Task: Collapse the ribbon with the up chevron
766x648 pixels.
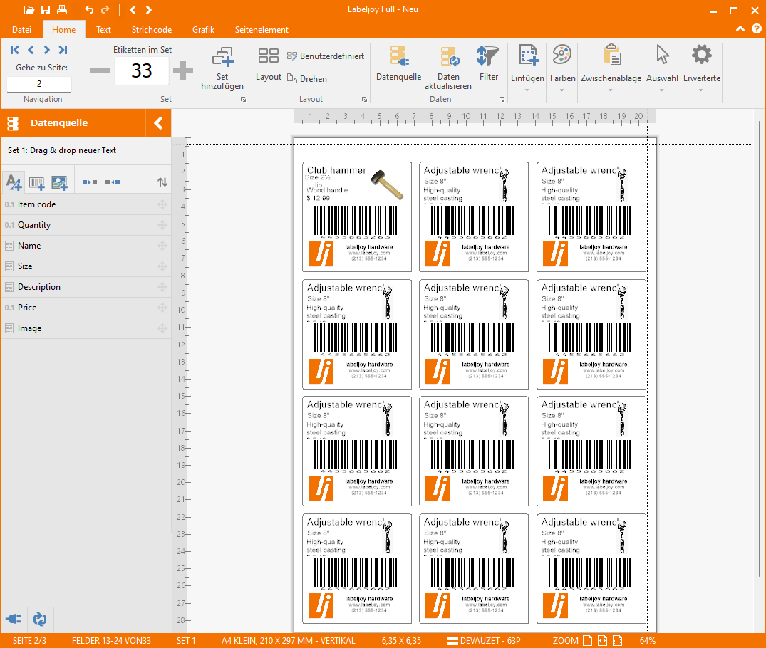Action: pos(740,29)
